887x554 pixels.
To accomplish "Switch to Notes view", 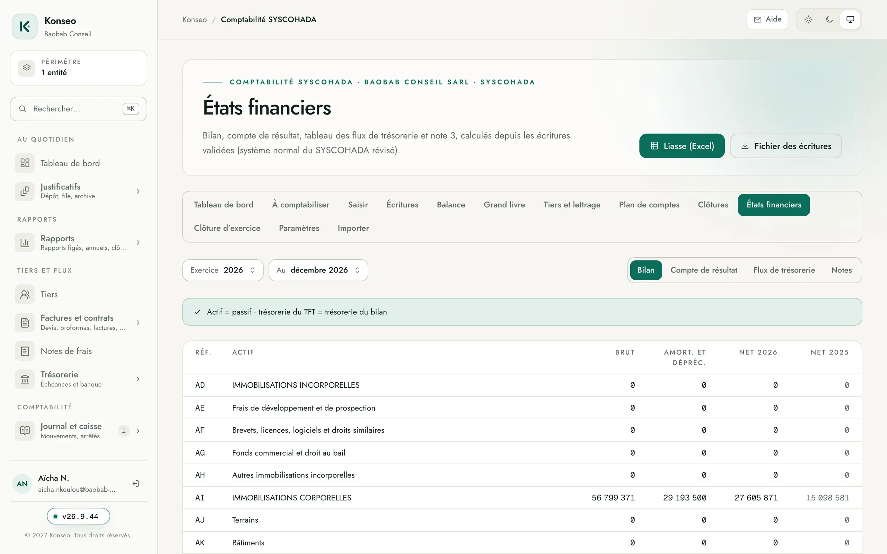I will tap(841, 270).
